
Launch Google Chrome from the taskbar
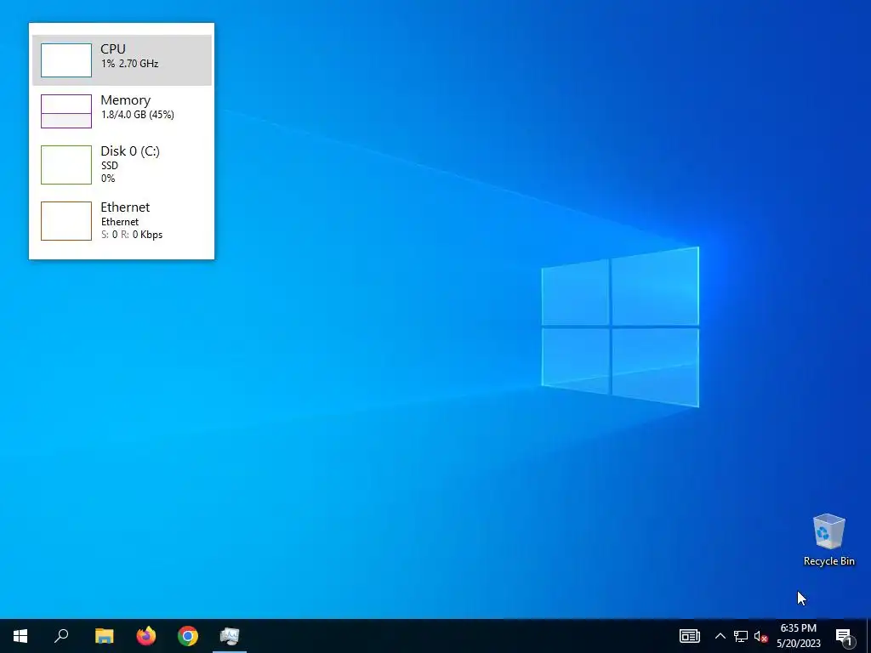pyautogui.click(x=188, y=636)
